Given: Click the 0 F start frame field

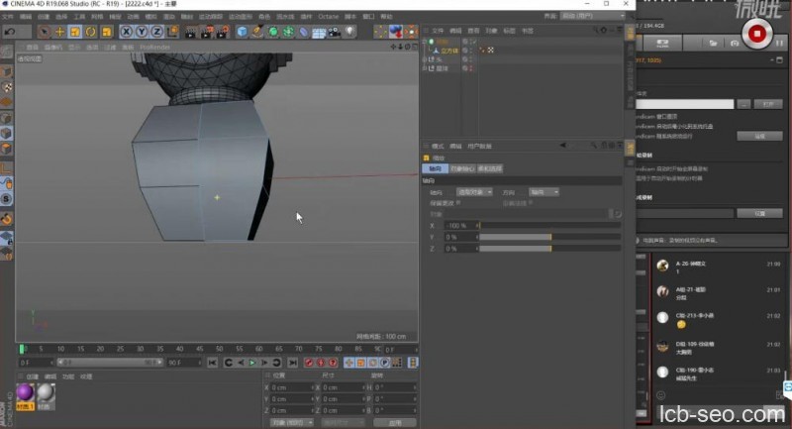Looking at the screenshot, I should tap(36, 363).
